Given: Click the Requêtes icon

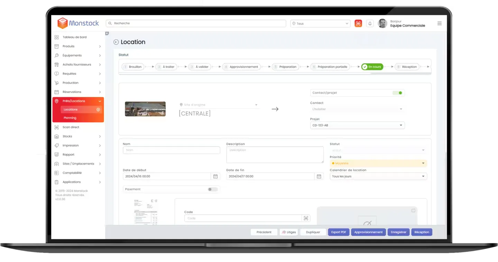Looking at the screenshot, I should [x=57, y=74].
